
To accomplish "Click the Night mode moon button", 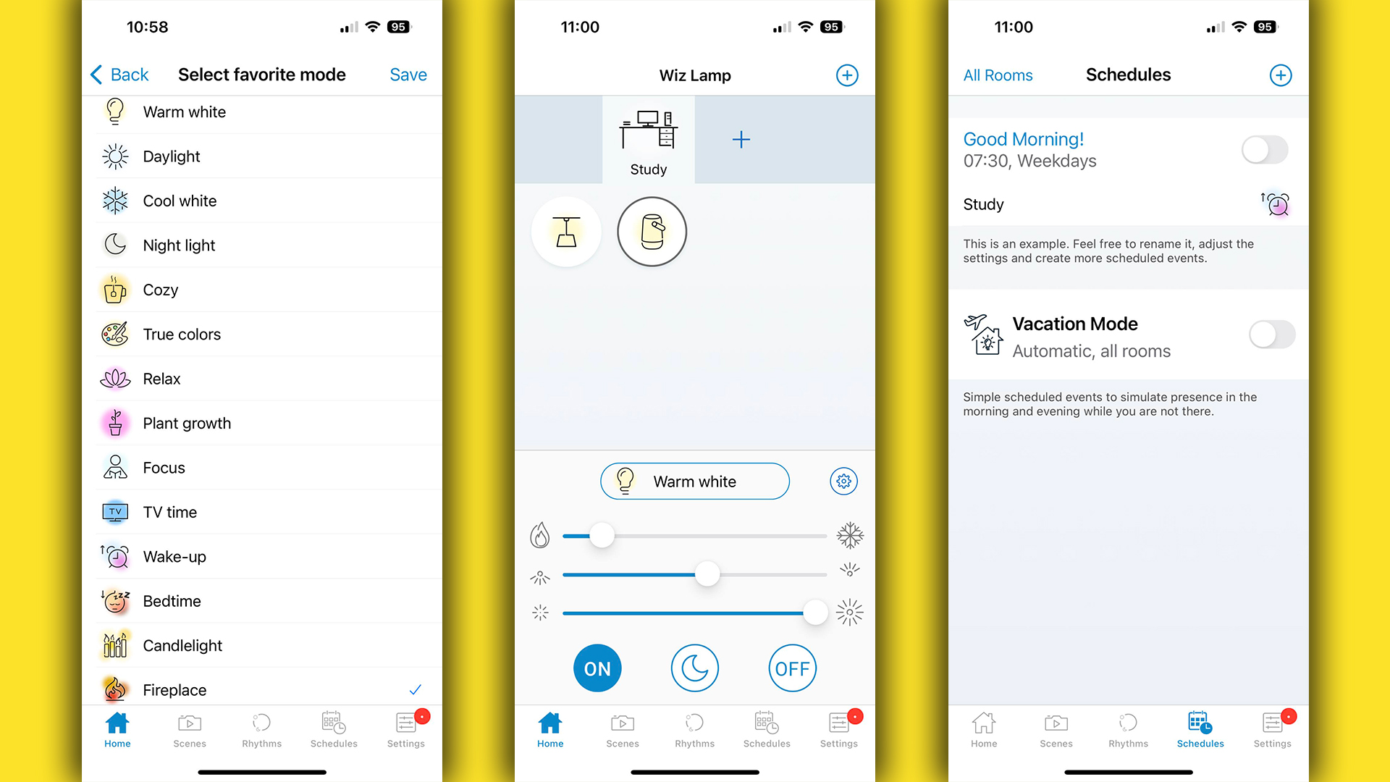I will 694,668.
